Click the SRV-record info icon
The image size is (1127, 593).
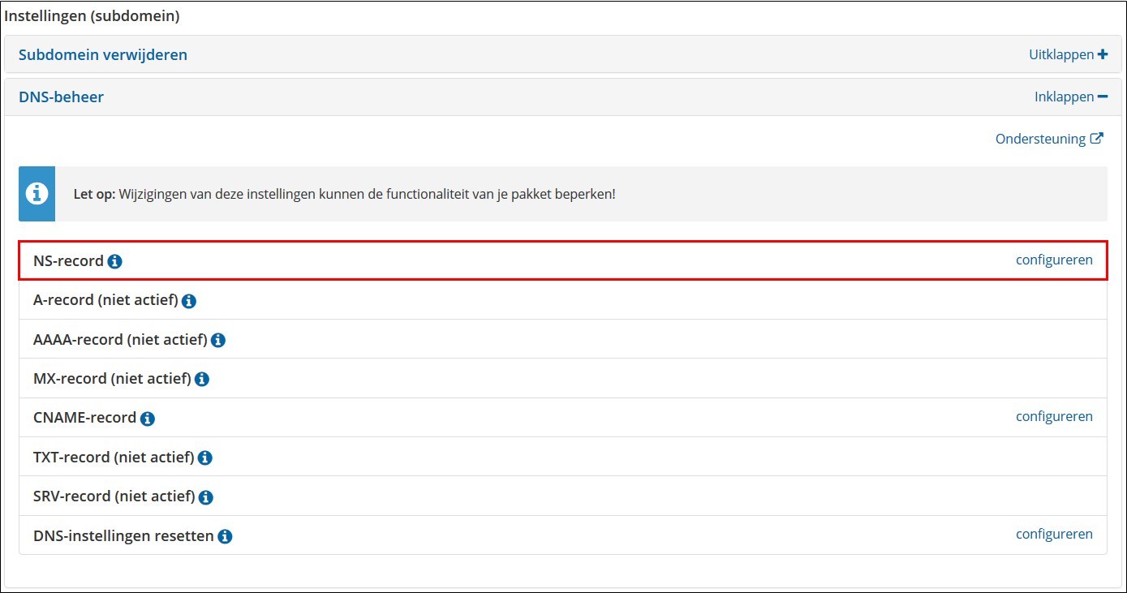coord(206,496)
